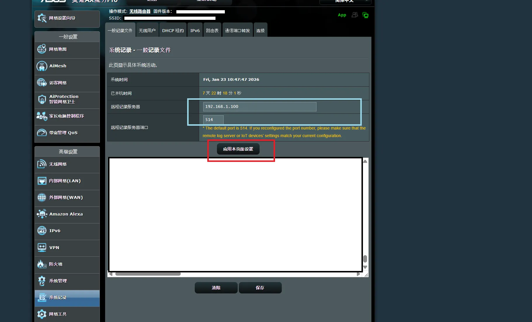The height and width of the screenshot is (322, 532).
Task: Switch to the DHCP 租约 tab
Action: pos(173,31)
